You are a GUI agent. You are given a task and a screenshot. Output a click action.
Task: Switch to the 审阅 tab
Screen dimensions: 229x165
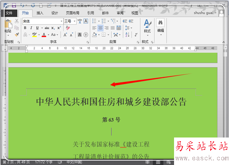pyautogui.click(x=120, y=13)
